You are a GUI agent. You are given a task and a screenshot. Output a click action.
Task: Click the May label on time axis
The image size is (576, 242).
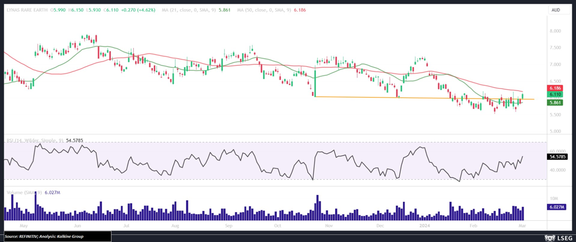pyautogui.click(x=23, y=226)
